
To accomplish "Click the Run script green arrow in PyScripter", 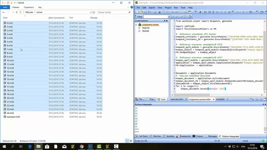I will pyautogui.click(x=200, y=12).
